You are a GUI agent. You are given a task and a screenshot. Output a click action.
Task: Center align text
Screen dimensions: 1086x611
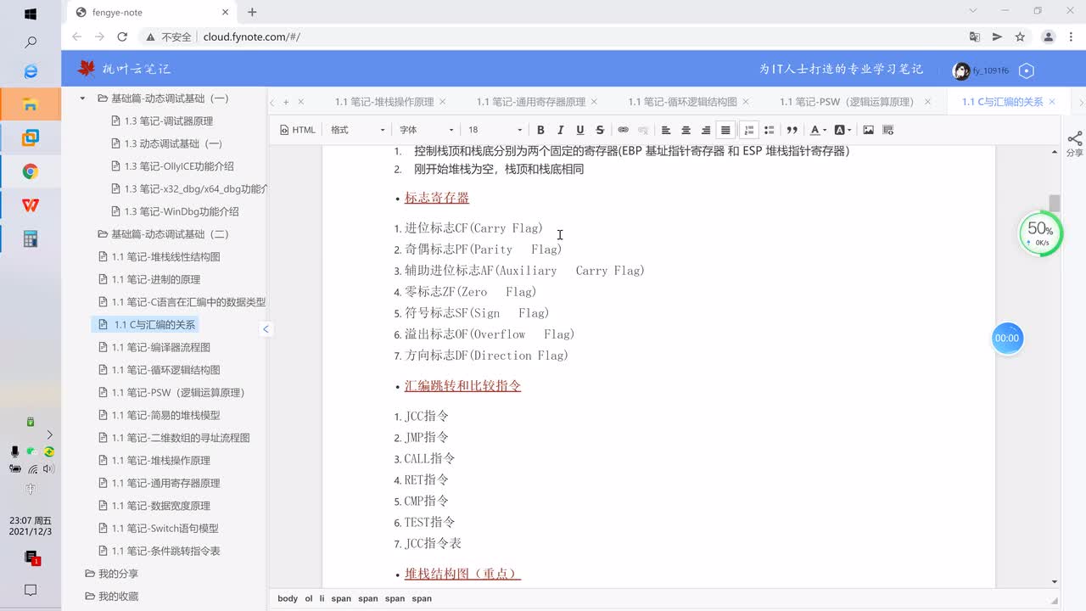pyautogui.click(x=686, y=130)
